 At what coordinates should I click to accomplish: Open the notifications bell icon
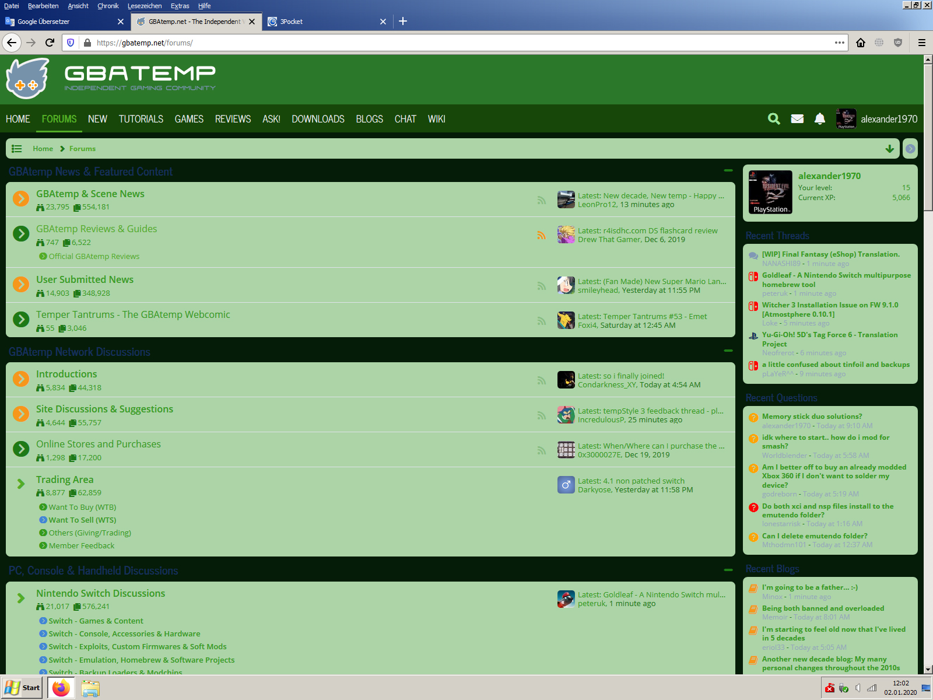[820, 119]
